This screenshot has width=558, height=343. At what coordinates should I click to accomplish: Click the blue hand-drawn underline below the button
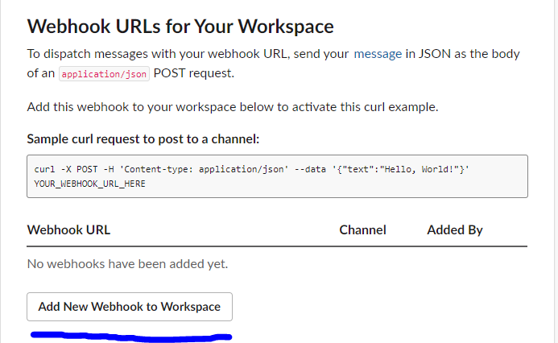(131, 337)
